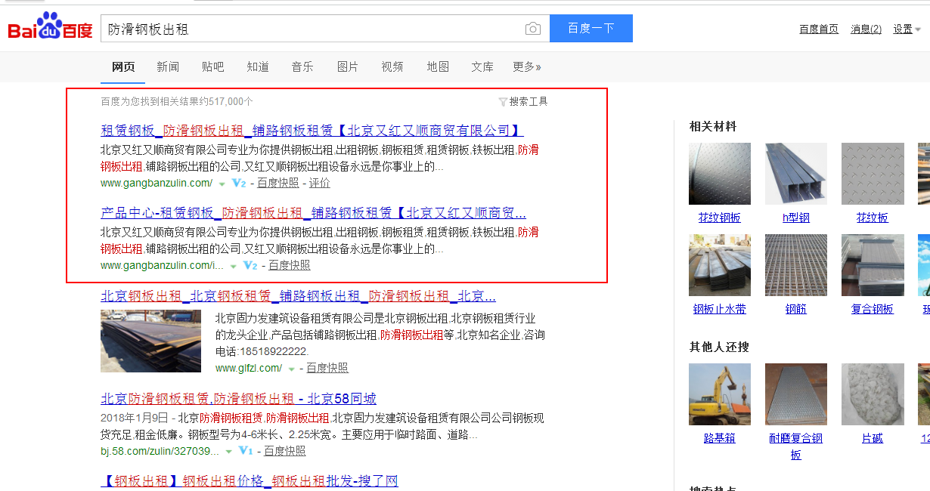Click V1 badge on 58.com result
Screen dimensions: 930x491
pyautogui.click(x=245, y=451)
